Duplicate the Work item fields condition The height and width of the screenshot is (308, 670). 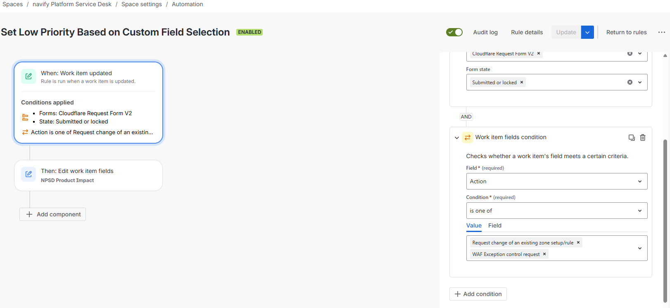click(x=632, y=137)
